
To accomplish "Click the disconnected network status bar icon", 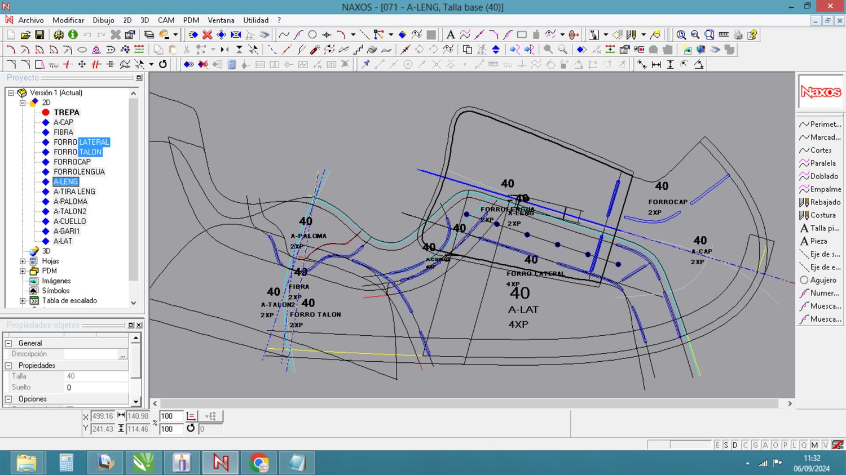I will click(838, 445).
